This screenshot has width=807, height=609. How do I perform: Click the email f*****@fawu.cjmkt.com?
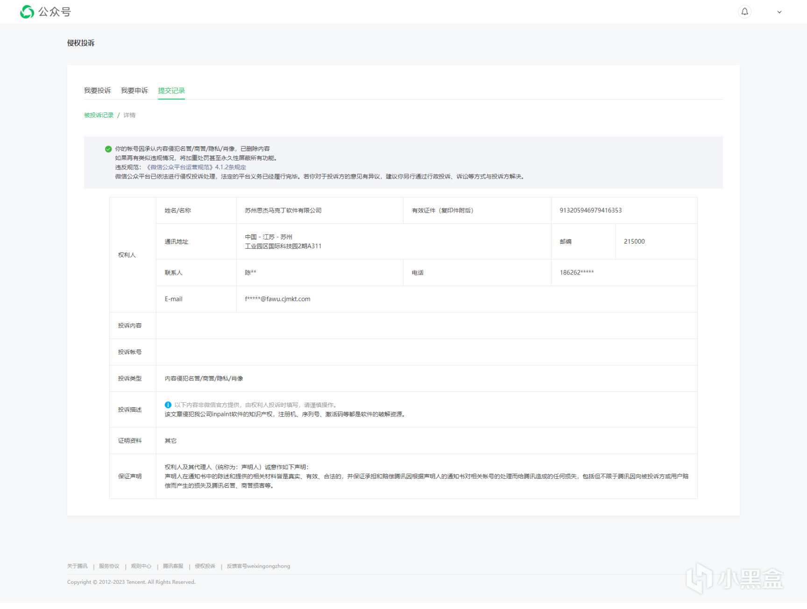pos(278,299)
